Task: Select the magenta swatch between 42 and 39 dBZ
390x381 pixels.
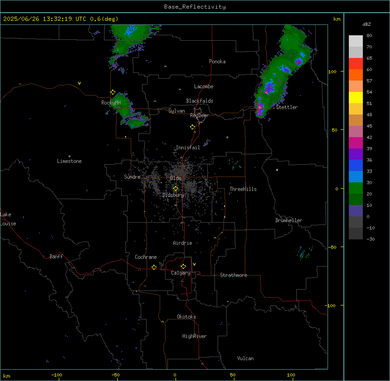Action: (356, 143)
